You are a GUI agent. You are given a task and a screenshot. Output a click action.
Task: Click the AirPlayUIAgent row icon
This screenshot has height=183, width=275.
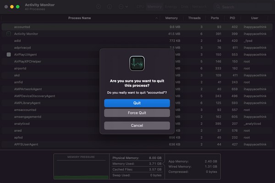(9, 54)
